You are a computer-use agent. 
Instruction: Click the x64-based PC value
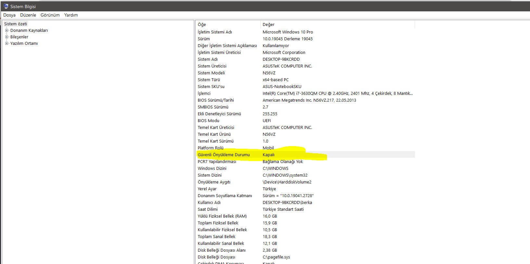(x=276, y=80)
